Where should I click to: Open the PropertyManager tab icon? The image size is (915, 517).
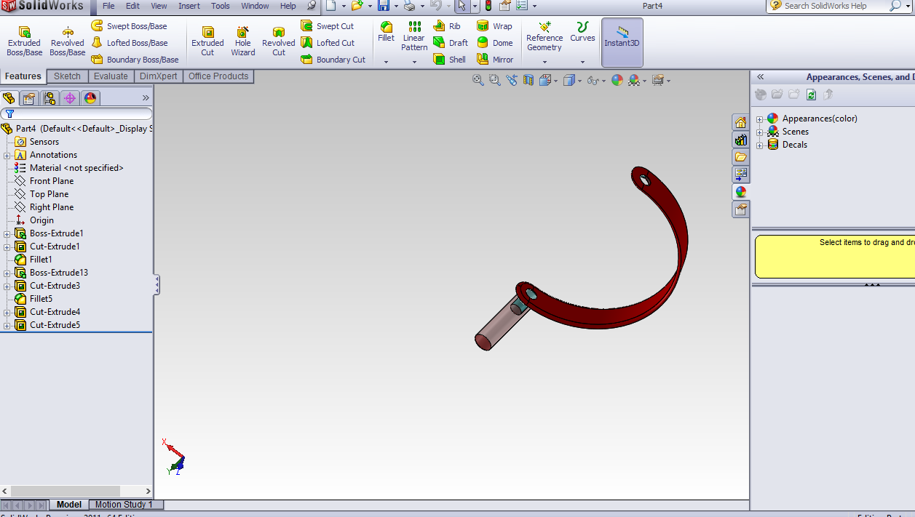29,98
